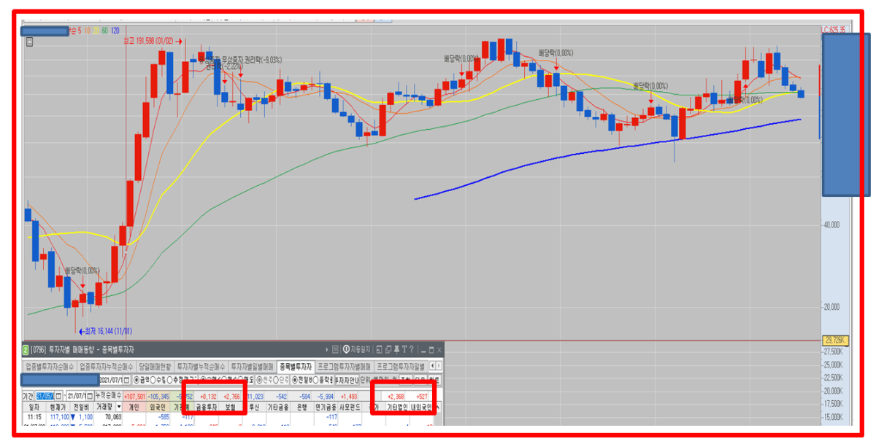Click the chart grid icon below stock name
The width and height of the screenshot is (876, 444).
pos(30,42)
